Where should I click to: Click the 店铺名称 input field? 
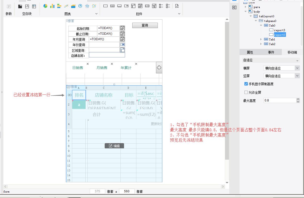point(107,55)
